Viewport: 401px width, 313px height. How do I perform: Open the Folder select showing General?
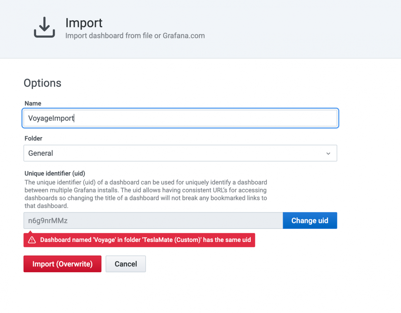[x=180, y=153]
